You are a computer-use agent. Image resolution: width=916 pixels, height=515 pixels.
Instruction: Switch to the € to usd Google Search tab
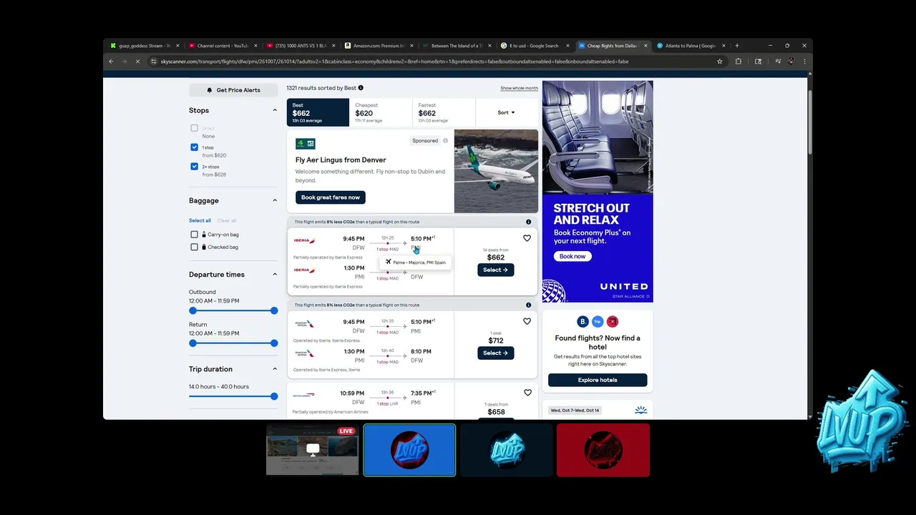pyautogui.click(x=534, y=46)
